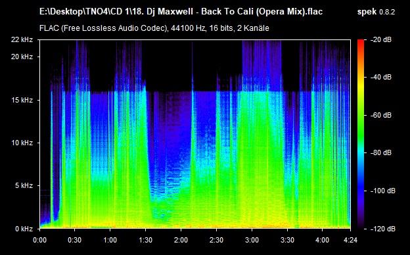Click the 1:00 time axis label

(x=110, y=240)
